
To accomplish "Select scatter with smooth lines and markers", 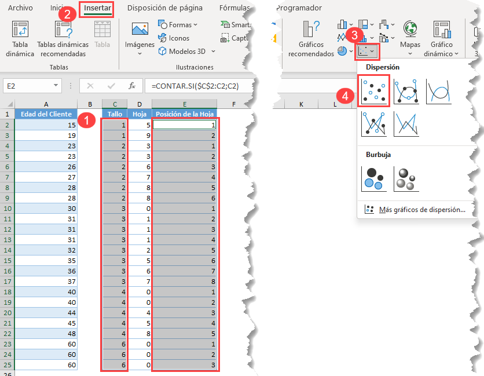I will coord(406,91).
